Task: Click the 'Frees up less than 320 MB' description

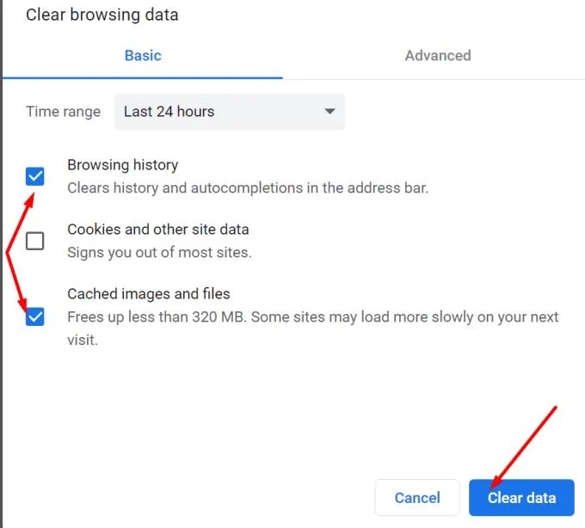Action: point(312,328)
